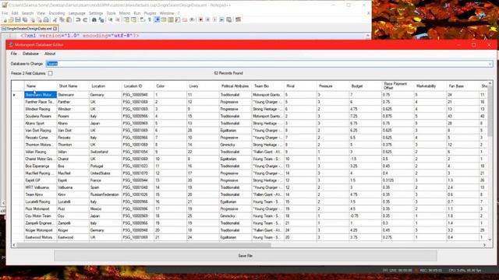This screenshot has width=499, height=280.
Task: Open the Settings menu in Notepad++
Action: coord(96,13)
